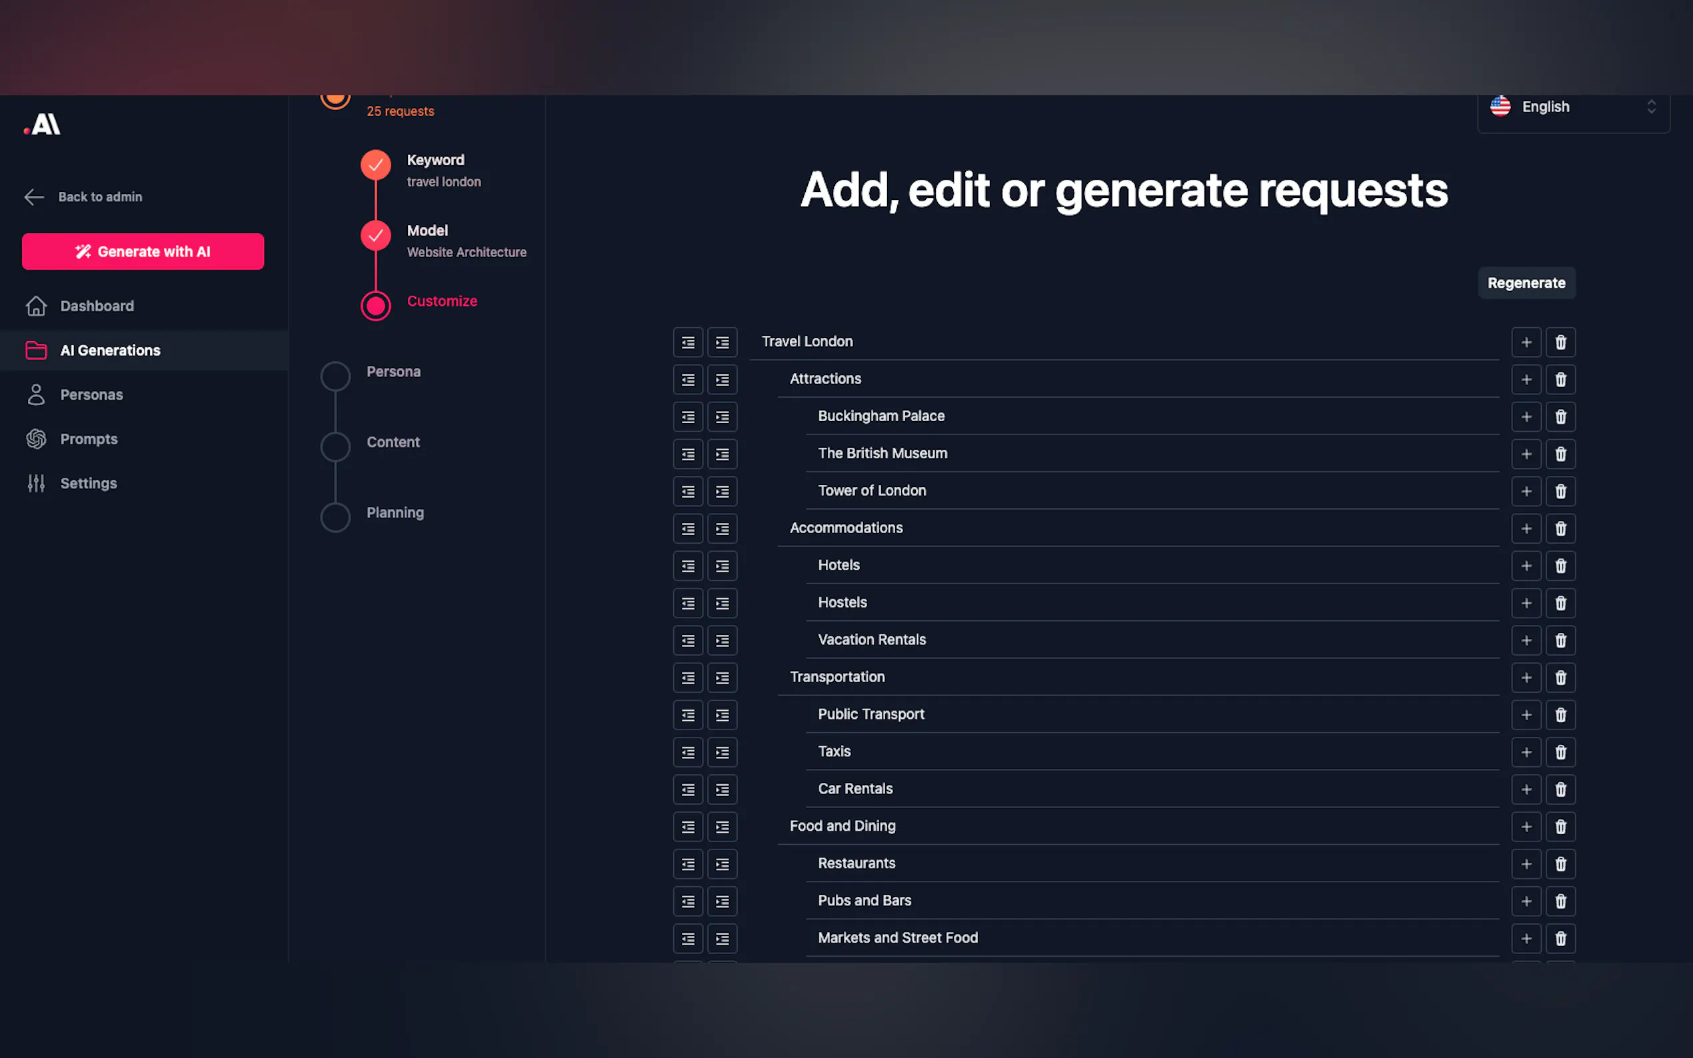Indent the Accommodations row

click(722, 528)
